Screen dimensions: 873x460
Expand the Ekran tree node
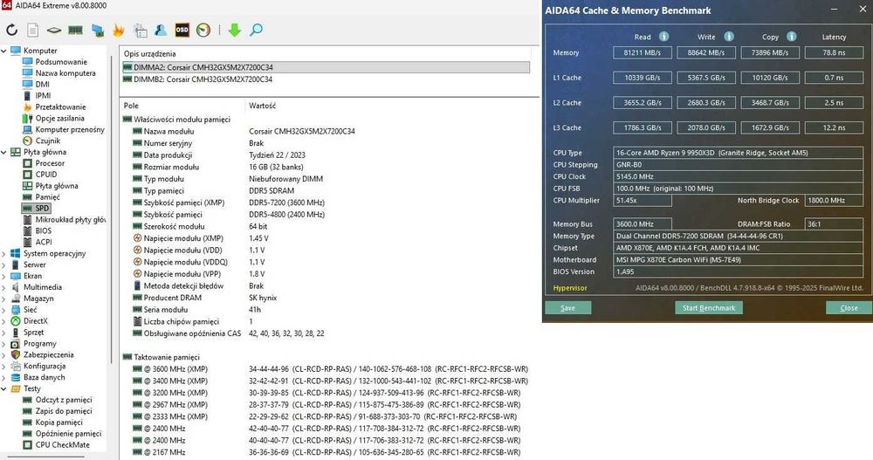(3, 276)
